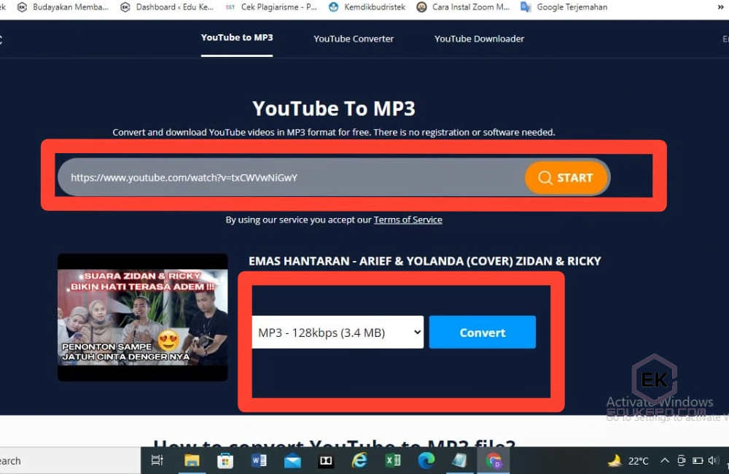
Task: Expand the MP3 128kbps format dropdown
Action: [338, 332]
